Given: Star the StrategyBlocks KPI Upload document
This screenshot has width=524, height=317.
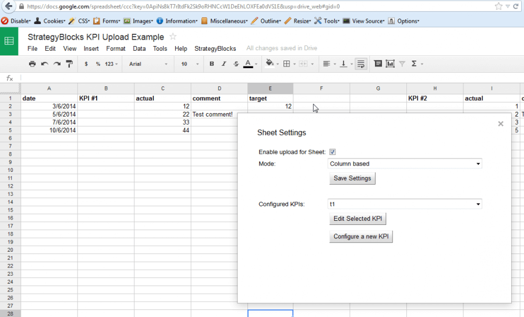Looking at the screenshot, I should 173,37.
